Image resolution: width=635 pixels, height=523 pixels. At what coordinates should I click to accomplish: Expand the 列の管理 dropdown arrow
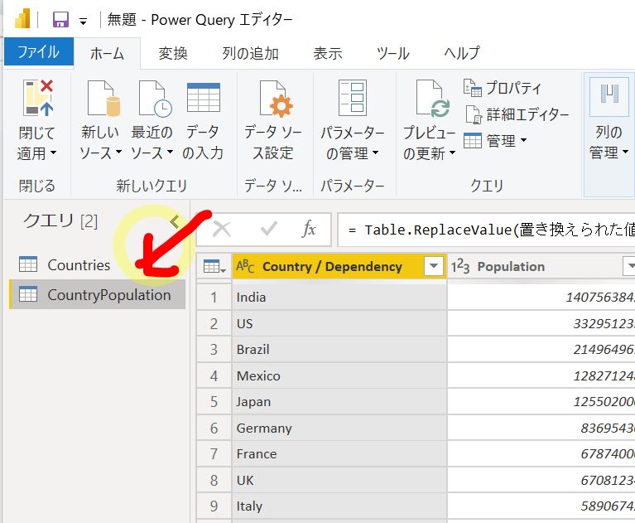tap(625, 152)
